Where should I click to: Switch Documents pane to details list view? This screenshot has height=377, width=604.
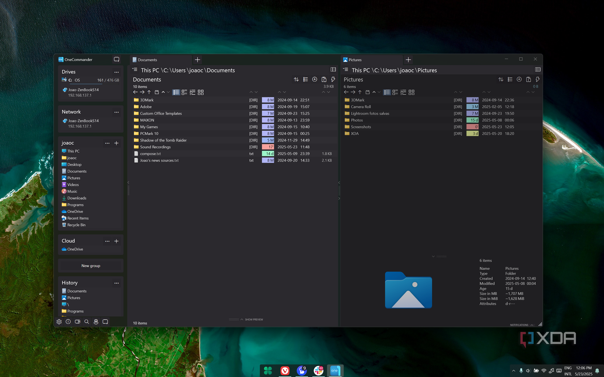tap(176, 92)
